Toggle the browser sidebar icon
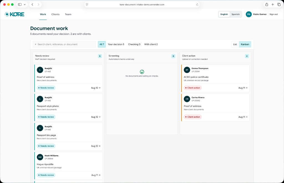The image size is (284, 183). [20, 4]
